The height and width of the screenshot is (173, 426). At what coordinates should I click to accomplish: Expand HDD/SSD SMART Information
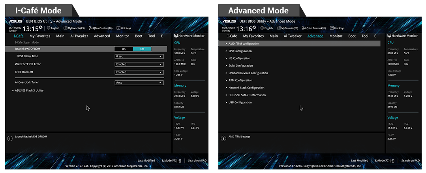coord(245,95)
